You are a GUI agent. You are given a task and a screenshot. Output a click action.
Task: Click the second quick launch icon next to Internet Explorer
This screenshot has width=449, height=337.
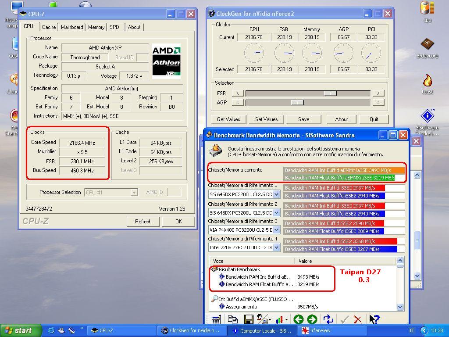61,330
